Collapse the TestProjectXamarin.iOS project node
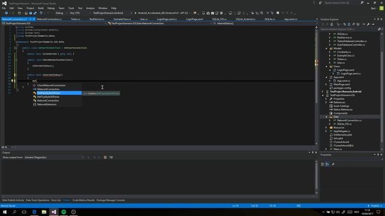This screenshot has height=216, width=385. (322, 95)
